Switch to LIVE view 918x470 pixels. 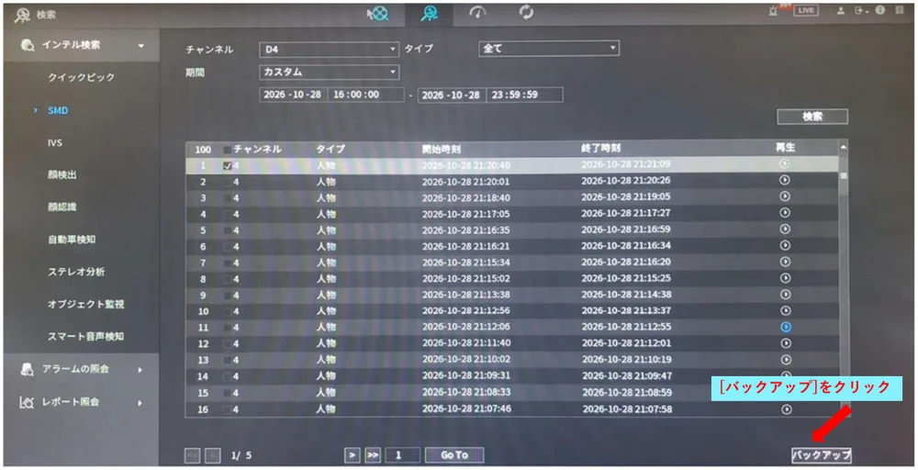(x=806, y=10)
